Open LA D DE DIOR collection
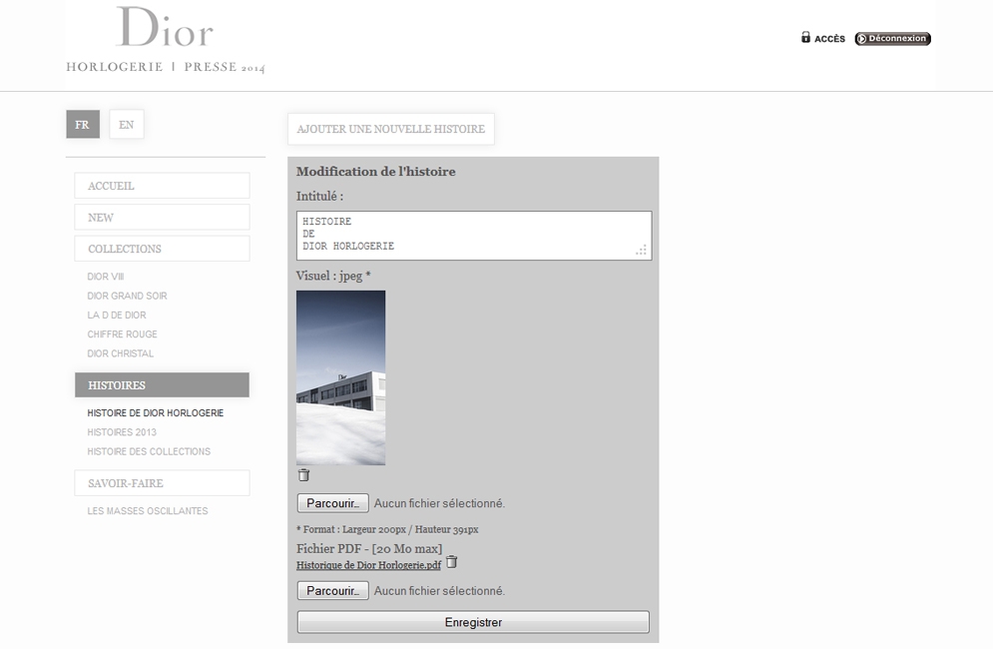This screenshot has width=993, height=649. click(117, 315)
